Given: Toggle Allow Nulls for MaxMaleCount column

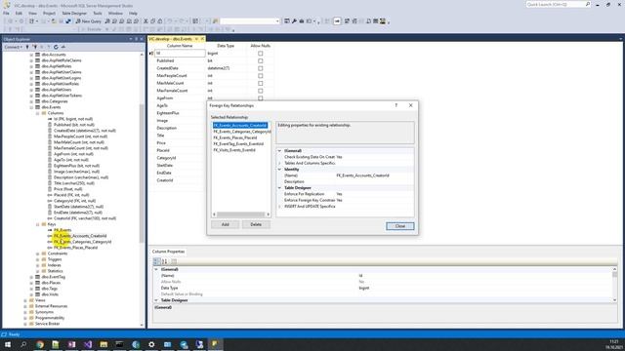Looking at the screenshot, I should 261,83.
